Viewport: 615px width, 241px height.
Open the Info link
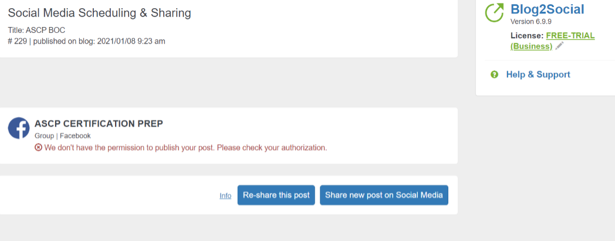pos(225,195)
